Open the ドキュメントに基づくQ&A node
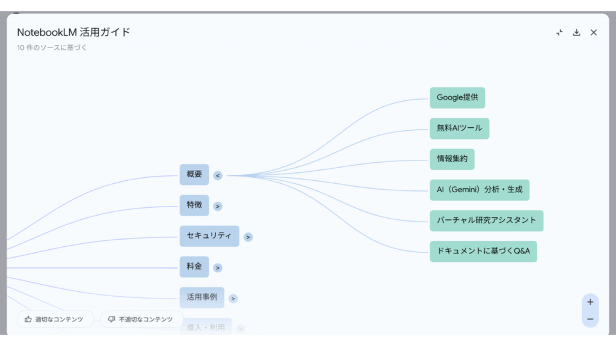 pos(483,252)
